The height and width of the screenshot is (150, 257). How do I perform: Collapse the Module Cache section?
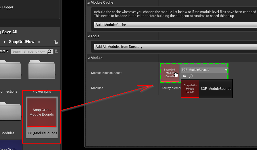[x=89, y=3]
